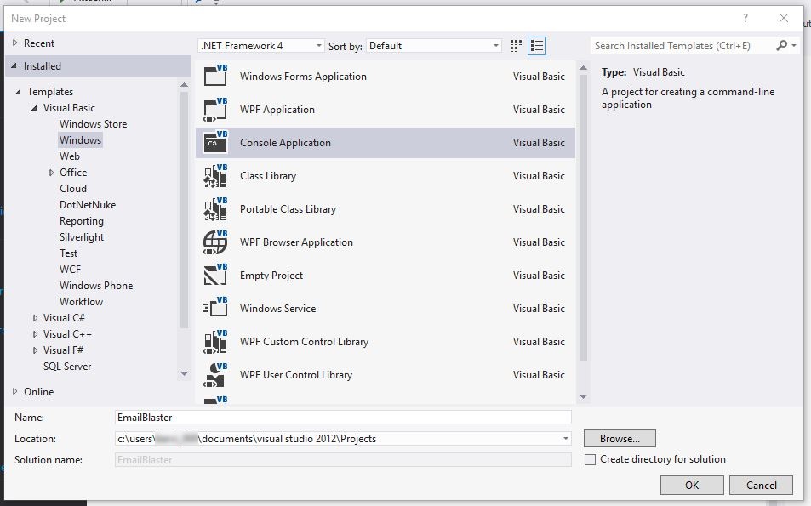Click the template list scroll down arrow
811x506 pixels.
[583, 396]
